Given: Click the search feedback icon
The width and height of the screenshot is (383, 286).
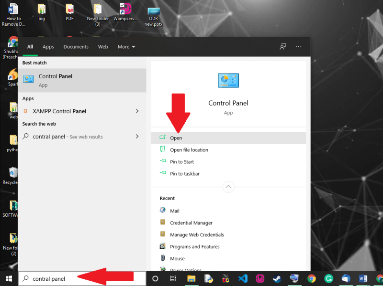Looking at the screenshot, I should pos(283,46).
